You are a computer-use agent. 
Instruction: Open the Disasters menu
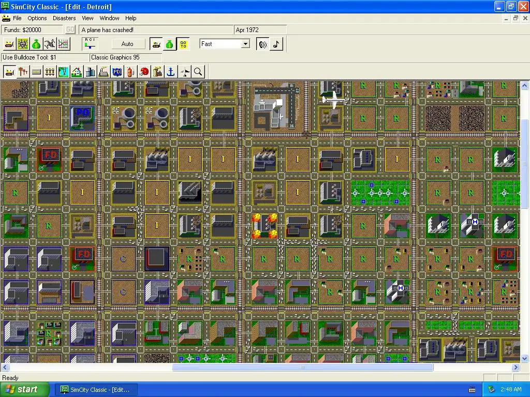pyautogui.click(x=64, y=18)
